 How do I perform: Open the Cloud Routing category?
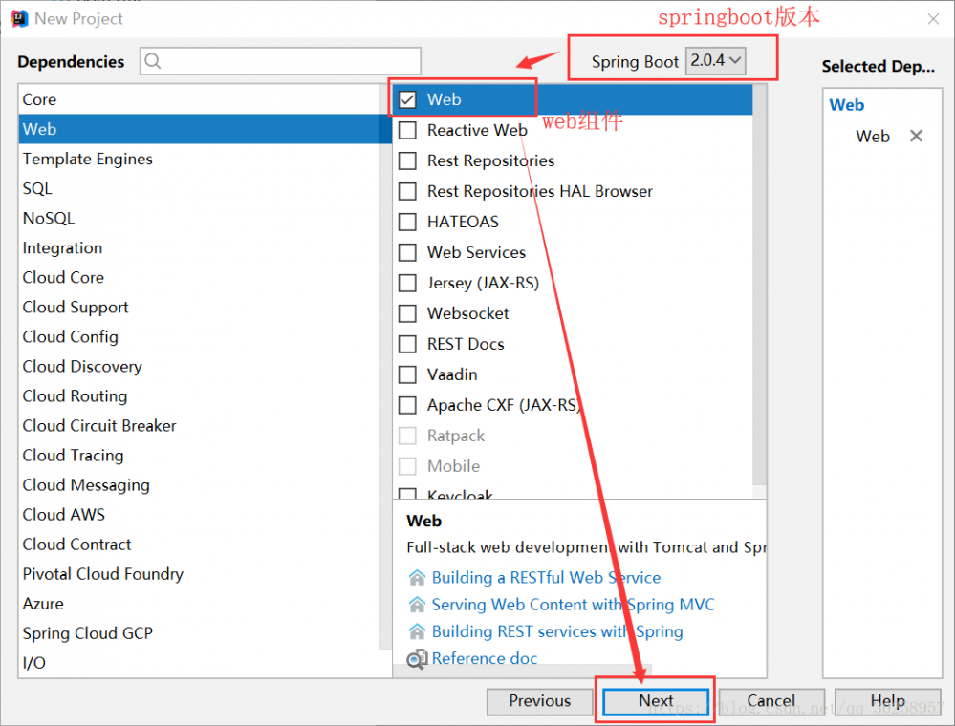[199, 396]
